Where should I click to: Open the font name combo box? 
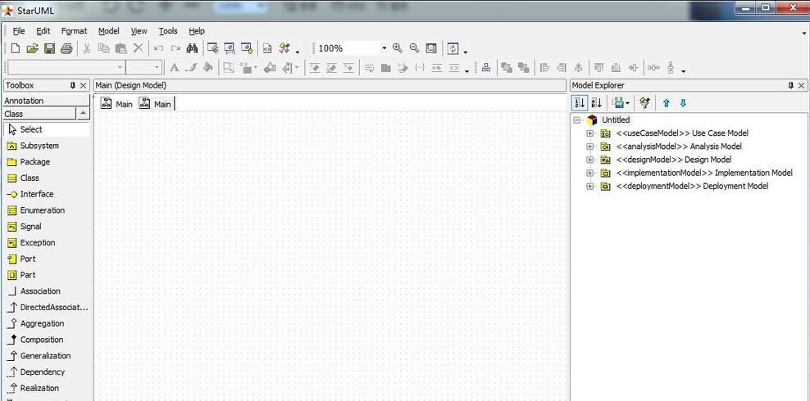pyautogui.click(x=66, y=68)
